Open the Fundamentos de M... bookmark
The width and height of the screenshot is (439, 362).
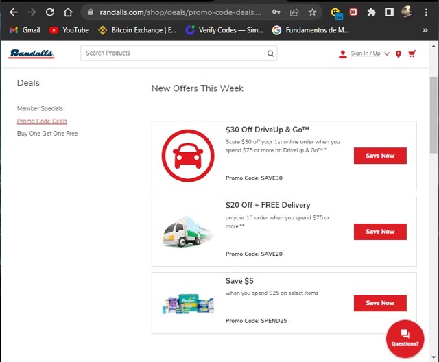click(x=311, y=30)
